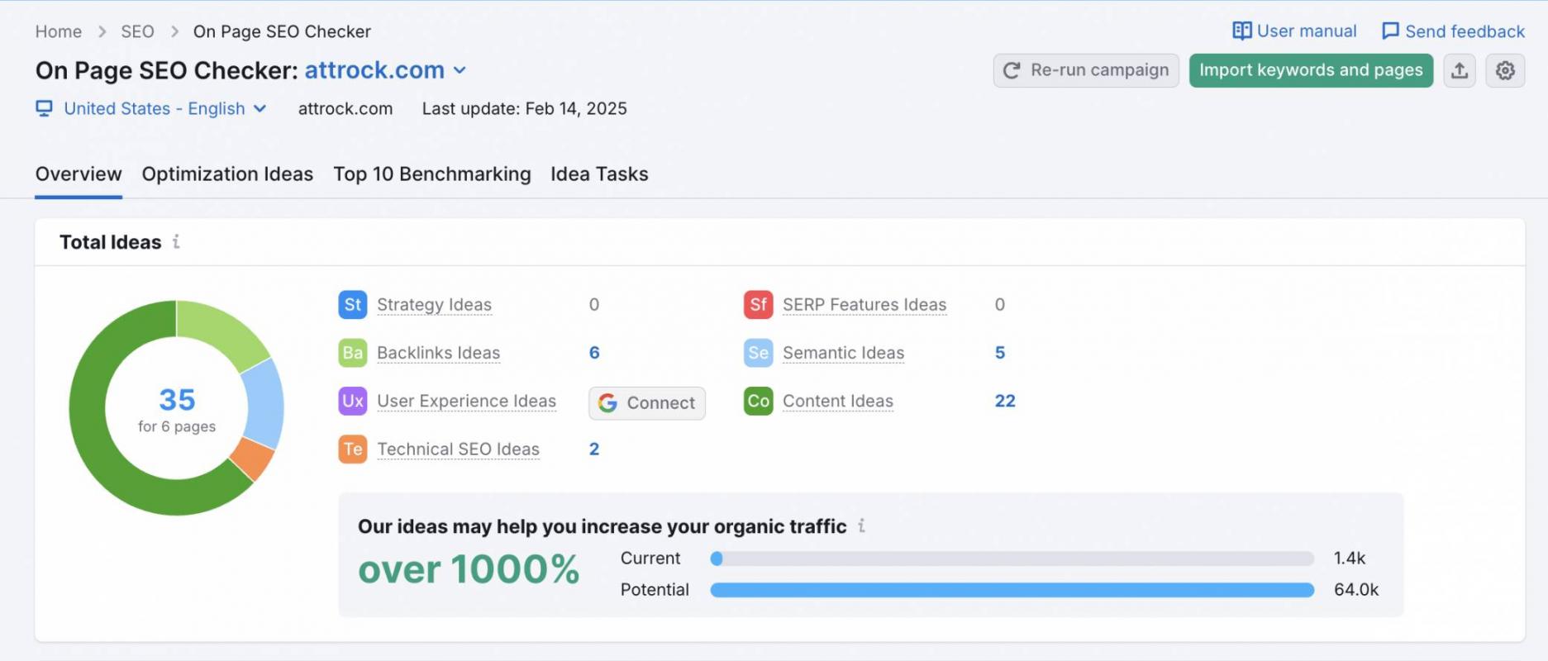
Task: Click the Connect Google button
Action: [647, 402]
